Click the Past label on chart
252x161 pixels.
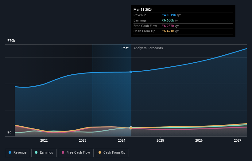point(125,48)
